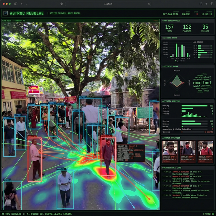Select red-boxed man in pink shirt
216x216 pixels.
35,159
